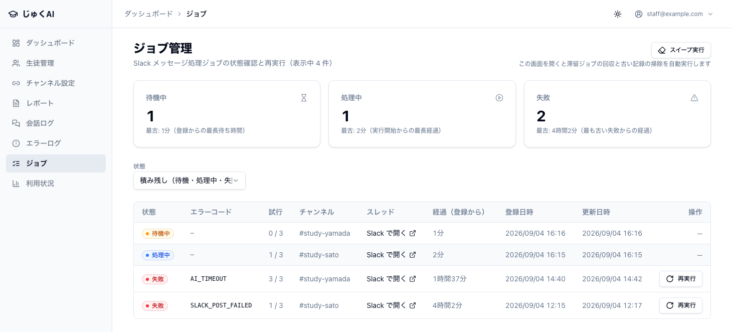This screenshot has width=732, height=332.
Task: Click external link icon in AI_TIMEOUT row
Action: [413, 279]
